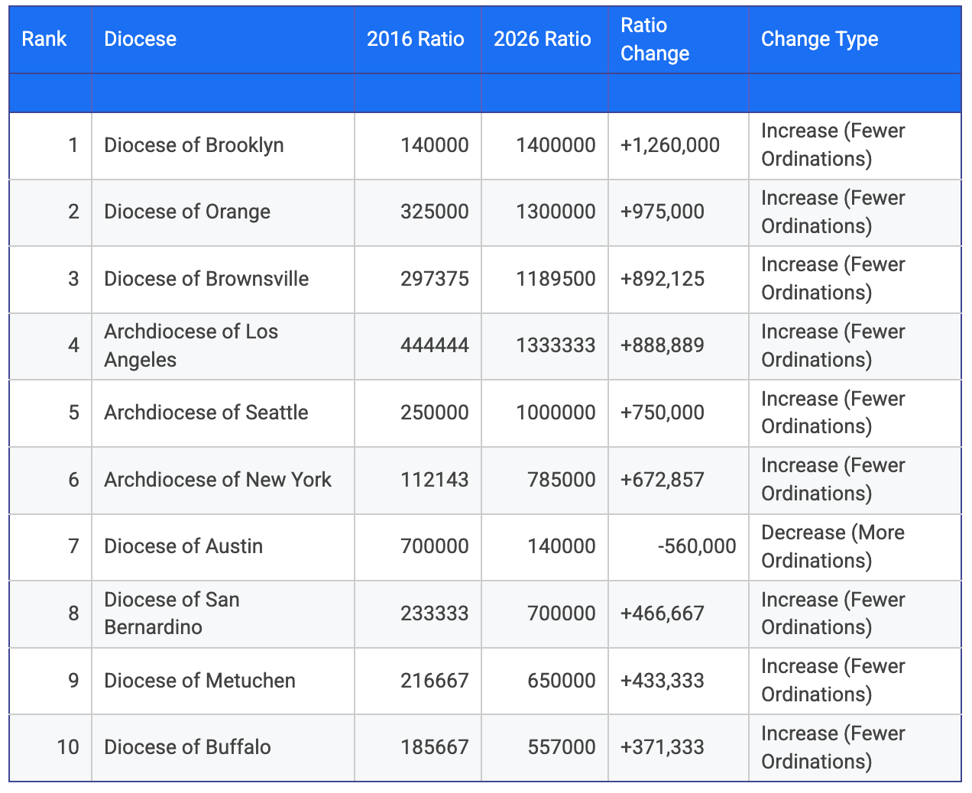Click the Rank column header
The height and width of the screenshot is (793, 972).
point(50,40)
